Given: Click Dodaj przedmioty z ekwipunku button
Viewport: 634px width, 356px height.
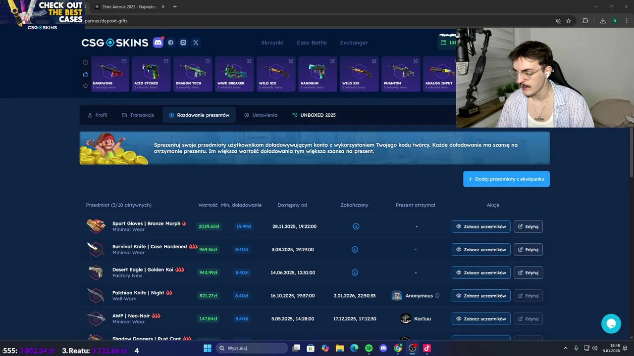Looking at the screenshot, I should click(x=506, y=179).
